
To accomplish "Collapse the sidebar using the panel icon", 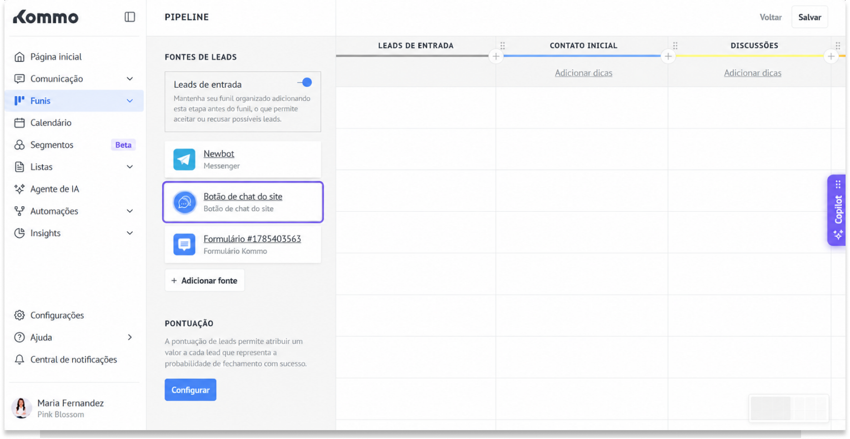I will pyautogui.click(x=129, y=17).
